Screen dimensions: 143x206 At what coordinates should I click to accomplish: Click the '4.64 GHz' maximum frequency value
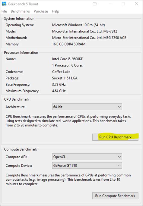(x=59, y=91)
